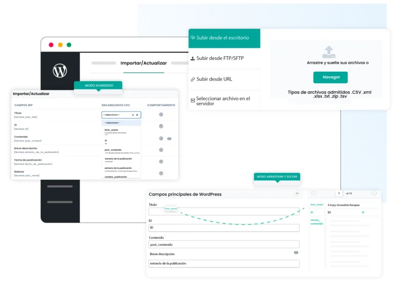Open behavior settings gear for Contenido row
396x283 pixels.
coord(161,138)
